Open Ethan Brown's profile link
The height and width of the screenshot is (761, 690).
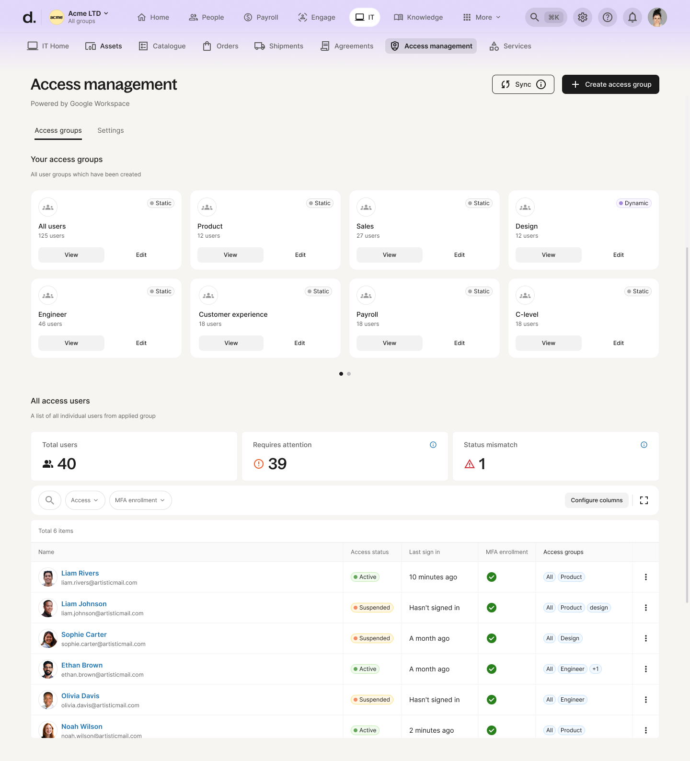[x=82, y=665]
